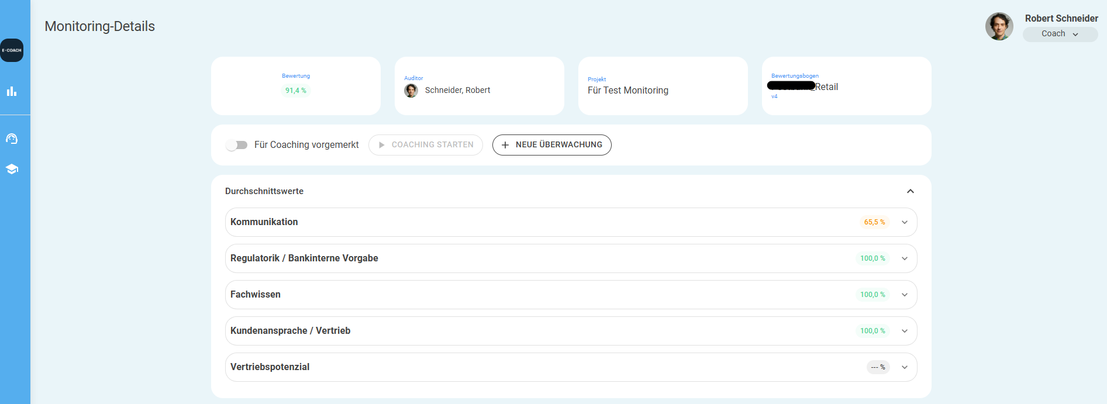Expand Kundenansprache / Vertrieb chevron
The image size is (1107, 404).
click(x=905, y=331)
